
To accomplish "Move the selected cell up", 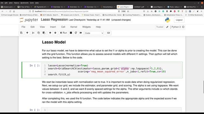I will coord(50,33).
